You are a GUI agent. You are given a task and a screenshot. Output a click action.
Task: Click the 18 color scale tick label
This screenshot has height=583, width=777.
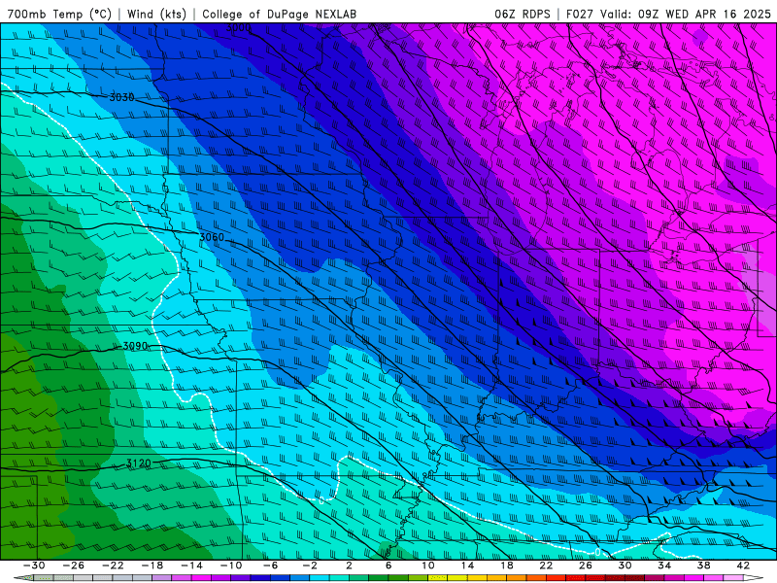tap(506, 566)
